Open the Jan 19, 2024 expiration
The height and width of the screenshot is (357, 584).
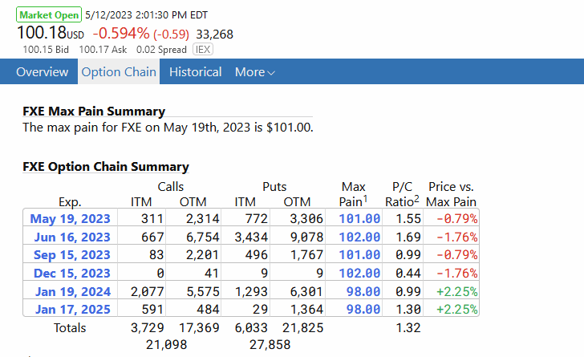click(71, 291)
